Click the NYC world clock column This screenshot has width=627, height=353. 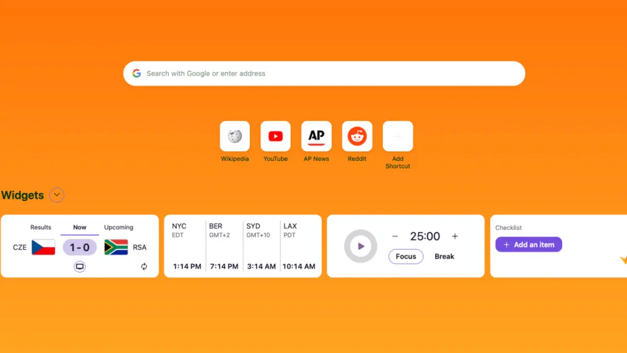187,246
